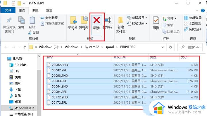Select file 00004.SHD

[122, 86]
